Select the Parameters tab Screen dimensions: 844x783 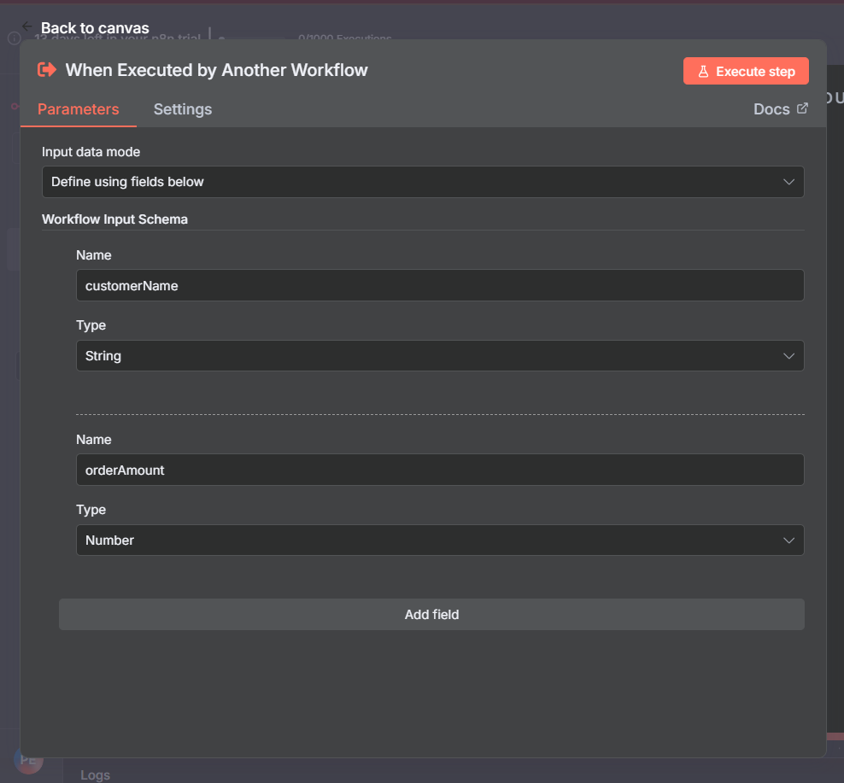[79, 109]
